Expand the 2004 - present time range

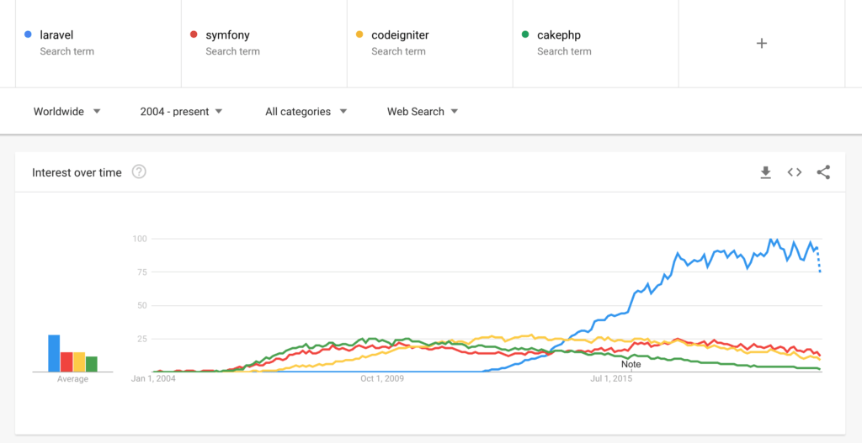(x=182, y=112)
